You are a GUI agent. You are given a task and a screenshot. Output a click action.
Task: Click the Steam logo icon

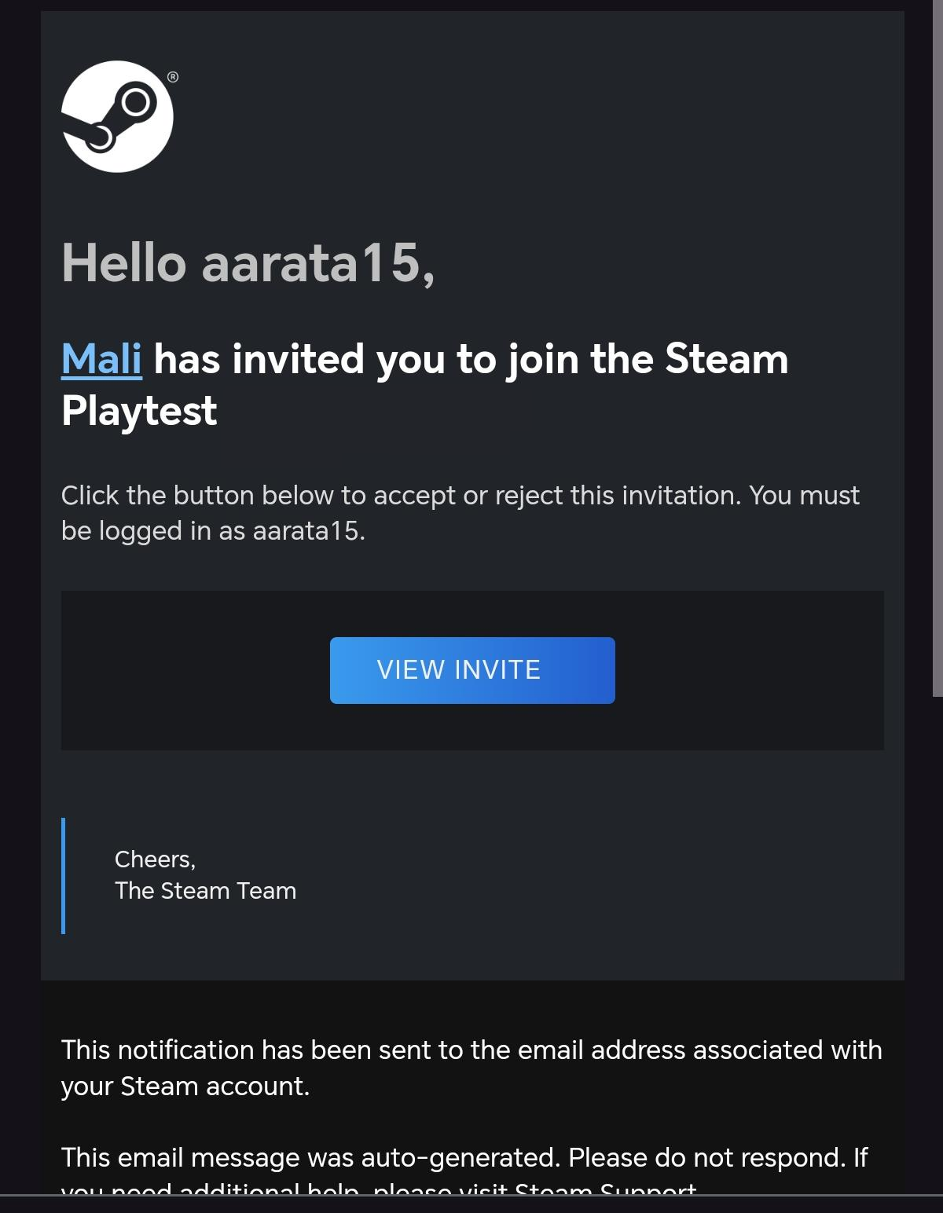117,116
